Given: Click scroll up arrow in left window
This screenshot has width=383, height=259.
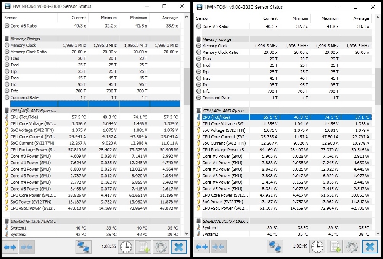Looking at the screenshot, I should point(187,17).
